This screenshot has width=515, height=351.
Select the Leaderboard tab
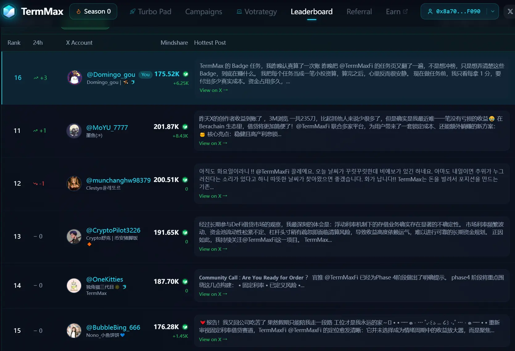pyautogui.click(x=311, y=12)
